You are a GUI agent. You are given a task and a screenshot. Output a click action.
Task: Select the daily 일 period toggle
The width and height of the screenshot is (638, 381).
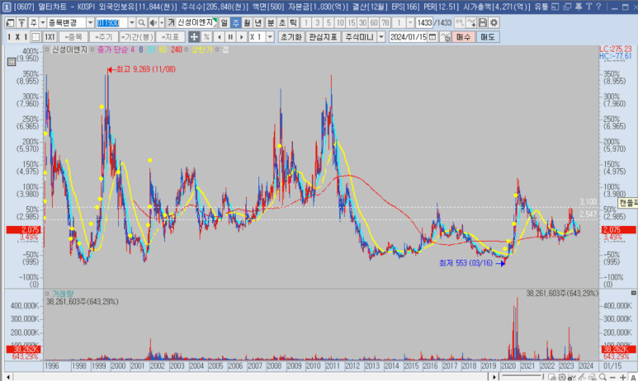[224, 23]
